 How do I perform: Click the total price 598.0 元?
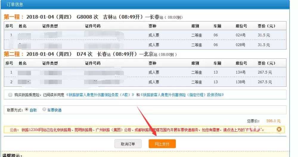[x=273, y=121]
